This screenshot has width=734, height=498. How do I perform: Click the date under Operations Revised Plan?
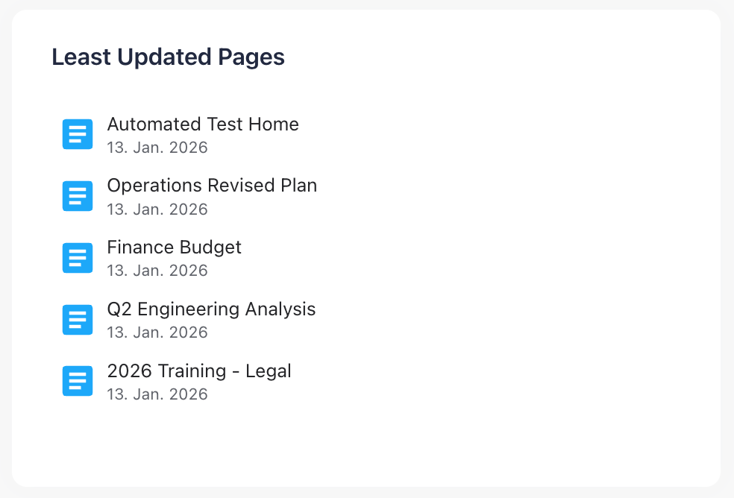coord(157,209)
